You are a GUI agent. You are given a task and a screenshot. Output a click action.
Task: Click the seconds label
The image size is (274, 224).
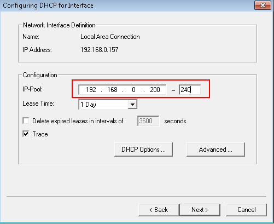click(x=175, y=121)
